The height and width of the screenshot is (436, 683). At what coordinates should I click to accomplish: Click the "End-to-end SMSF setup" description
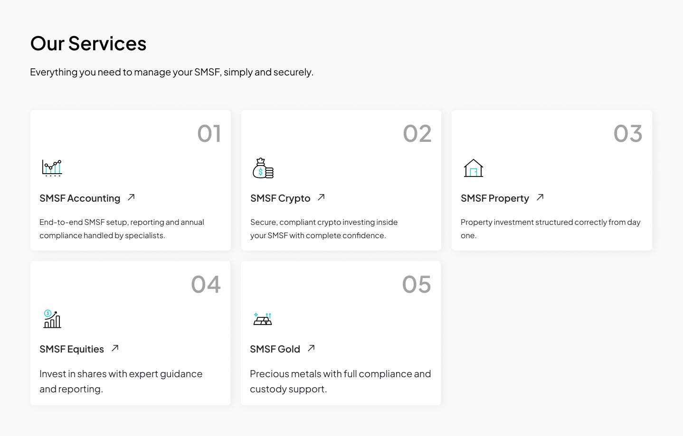(122, 229)
